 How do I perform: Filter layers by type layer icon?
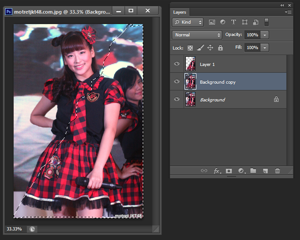[234, 22]
